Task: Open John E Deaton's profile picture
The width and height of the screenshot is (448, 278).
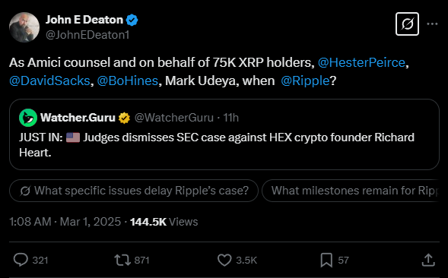Action: (x=24, y=27)
